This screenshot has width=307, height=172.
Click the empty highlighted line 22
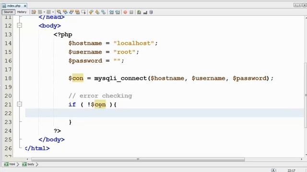(165, 113)
